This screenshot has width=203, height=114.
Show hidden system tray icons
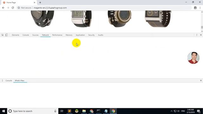tap(172, 111)
